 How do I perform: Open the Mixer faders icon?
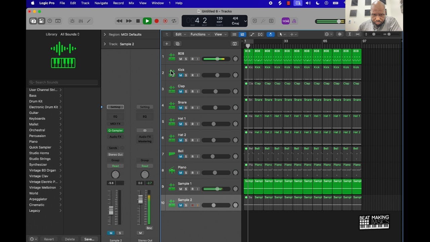pyautogui.click(x=81, y=21)
